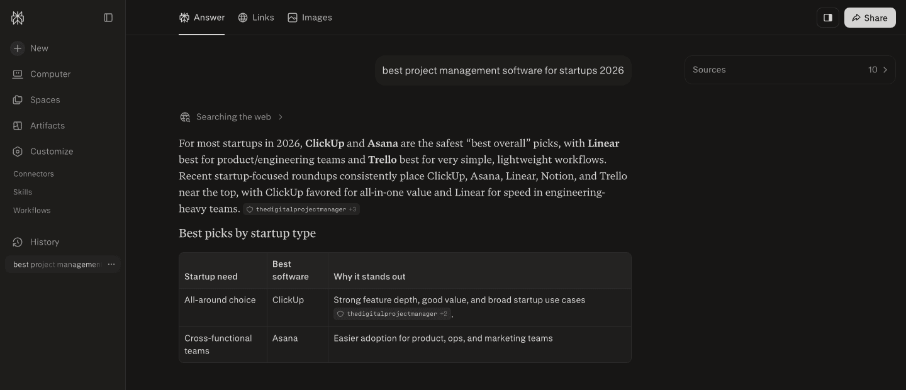The width and height of the screenshot is (906, 390).
Task: Open thedigitalprojectmanager +3 citation chip
Action: click(x=301, y=209)
